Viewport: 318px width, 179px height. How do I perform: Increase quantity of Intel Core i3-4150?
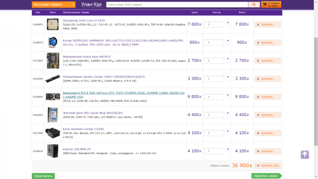click(x=228, y=22)
